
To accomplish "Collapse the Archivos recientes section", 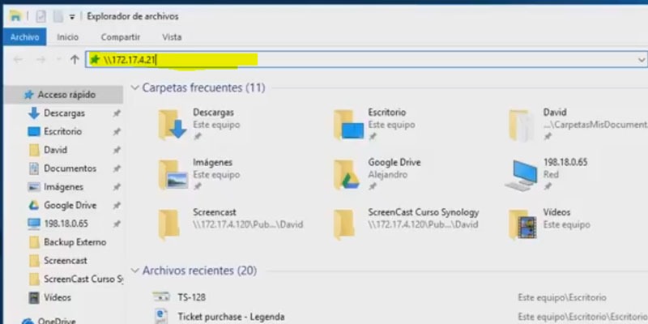I will click(x=134, y=271).
